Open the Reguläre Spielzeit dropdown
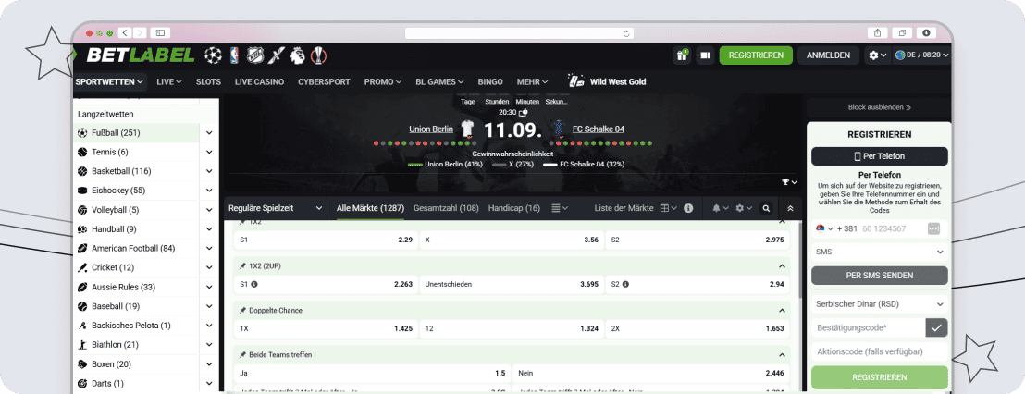 pyautogui.click(x=275, y=208)
